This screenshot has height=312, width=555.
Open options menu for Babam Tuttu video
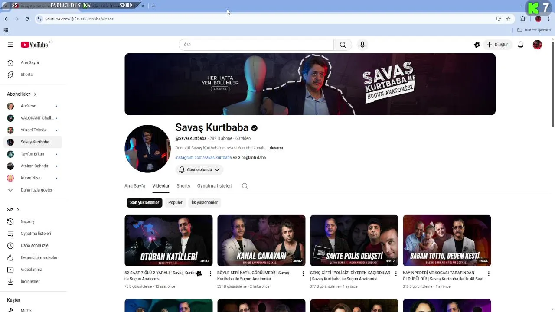click(x=489, y=273)
